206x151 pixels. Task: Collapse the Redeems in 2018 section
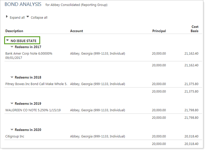[x=12, y=77]
